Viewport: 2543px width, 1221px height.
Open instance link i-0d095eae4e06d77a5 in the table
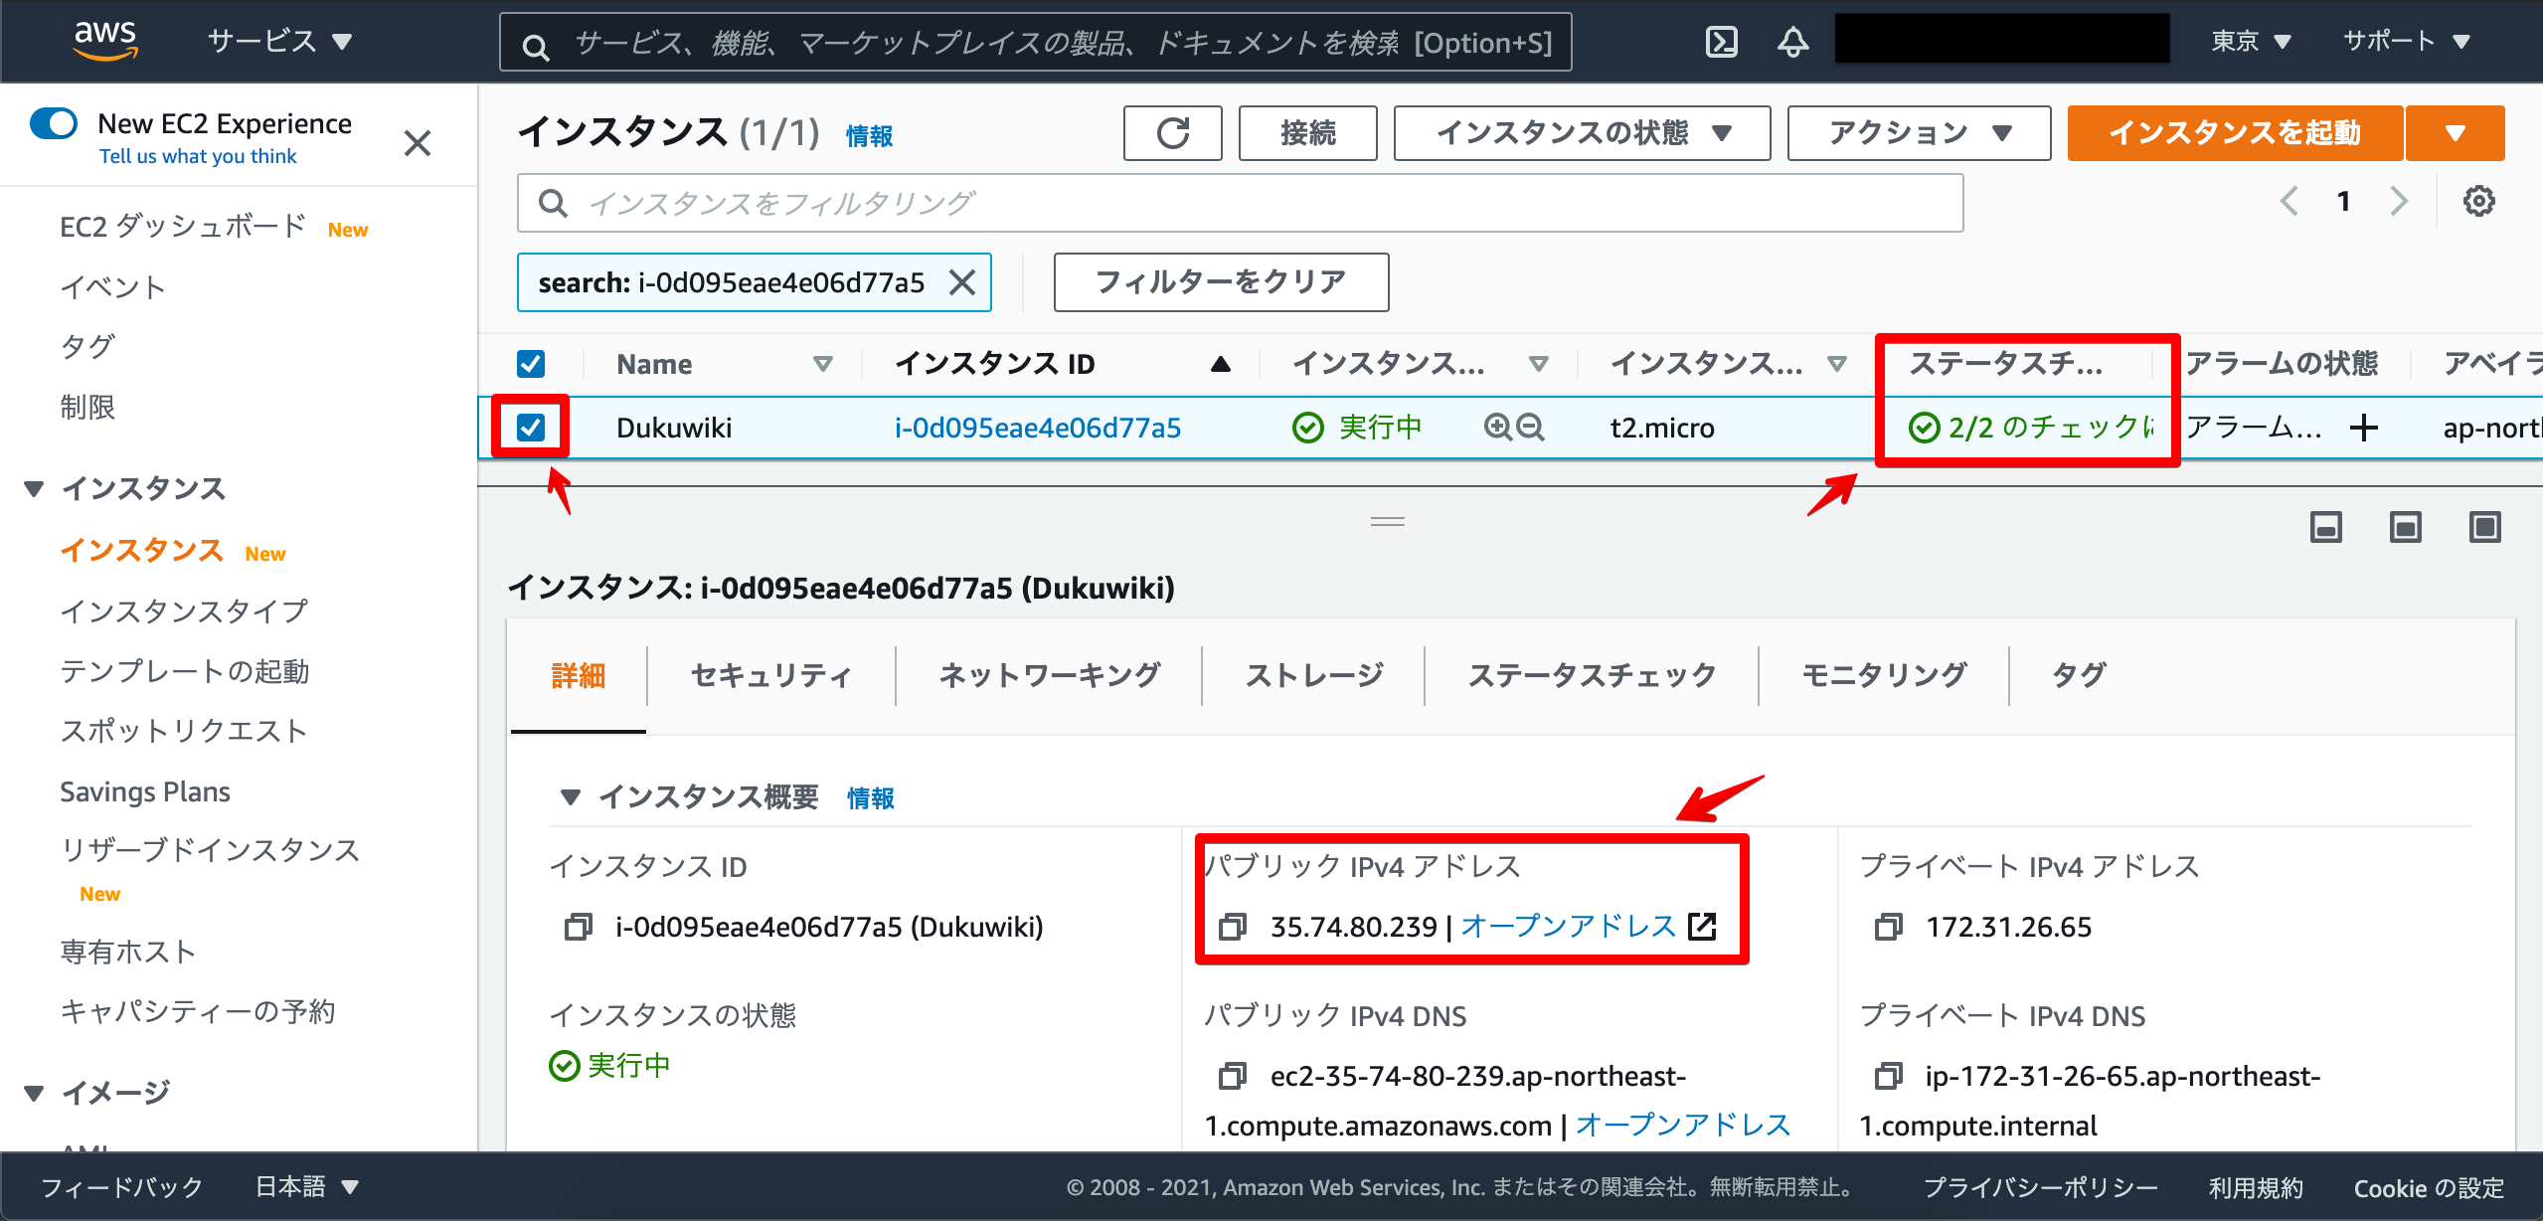pos(1038,428)
